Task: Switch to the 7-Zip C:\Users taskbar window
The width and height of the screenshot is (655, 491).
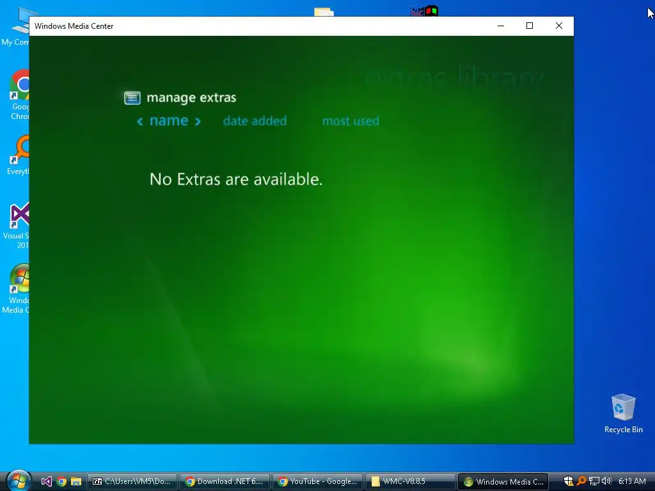Action: pyautogui.click(x=132, y=481)
